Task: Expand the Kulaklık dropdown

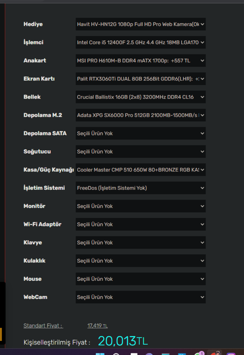Action: coord(141,261)
